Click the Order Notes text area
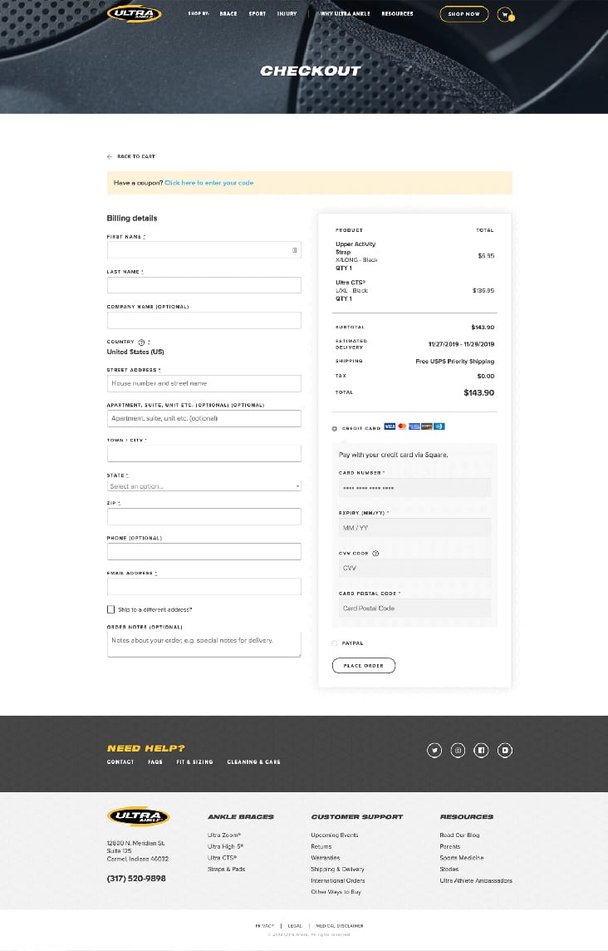608x951 pixels. click(x=204, y=644)
